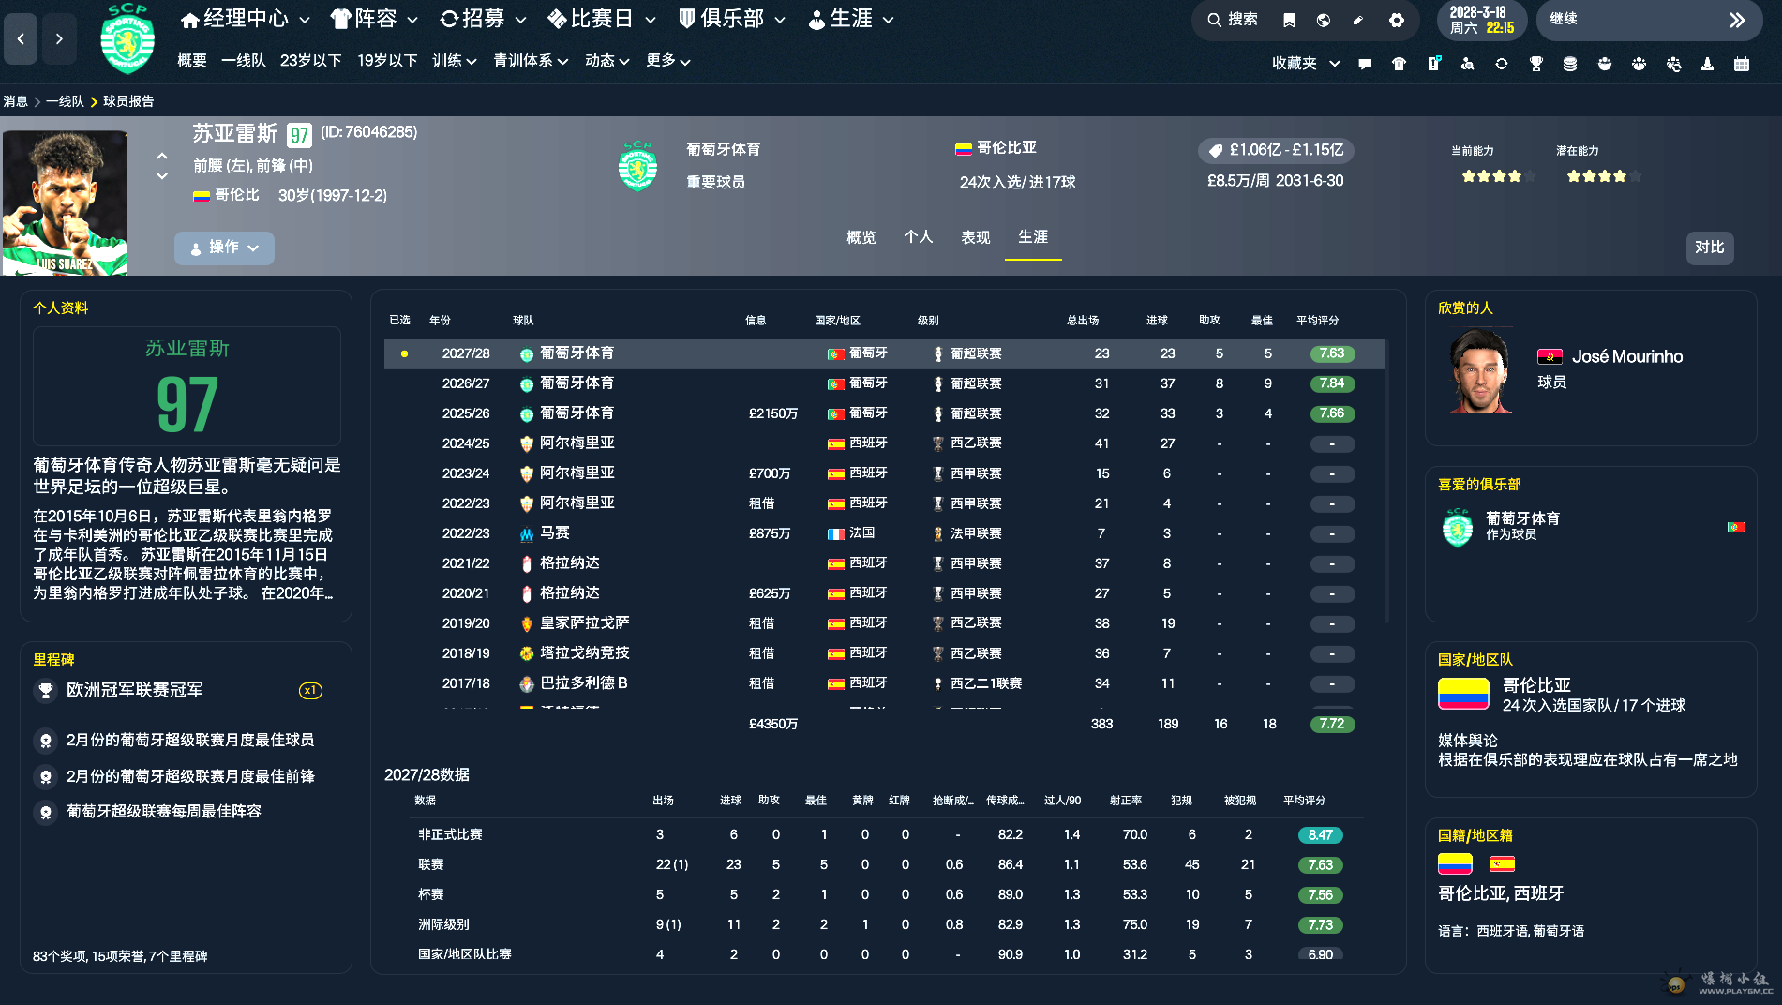Click the 一线队 breadcrumb link

coord(65,101)
